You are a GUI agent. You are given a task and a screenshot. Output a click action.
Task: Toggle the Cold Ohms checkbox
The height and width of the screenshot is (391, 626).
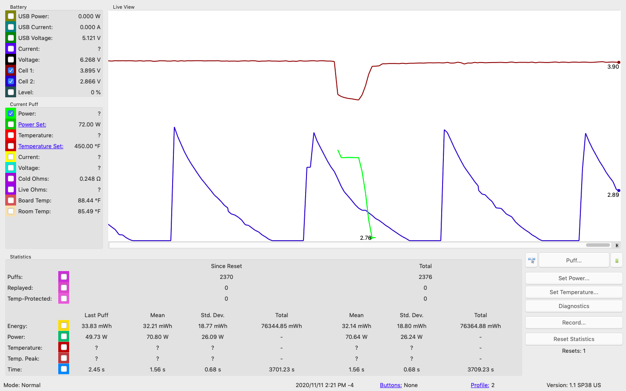point(11,179)
